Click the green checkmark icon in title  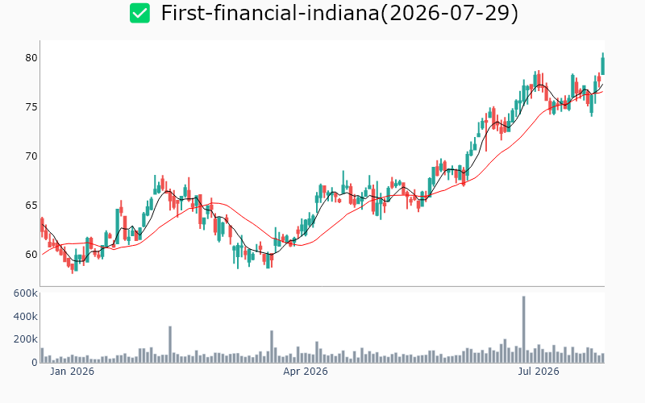point(139,13)
